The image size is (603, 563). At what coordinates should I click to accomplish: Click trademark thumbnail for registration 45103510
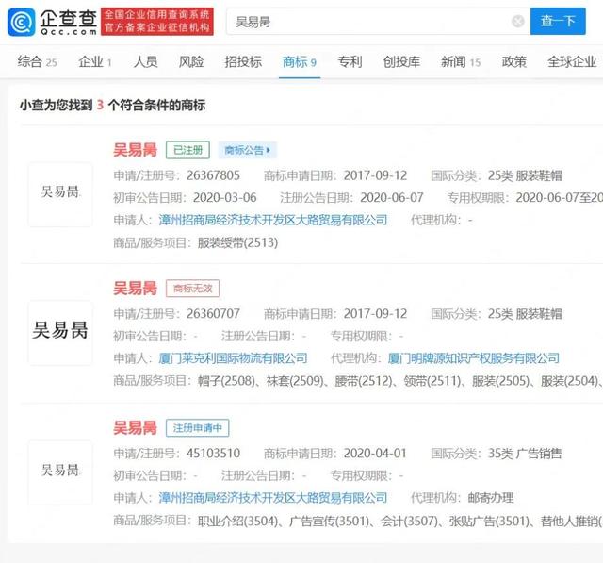(x=60, y=472)
